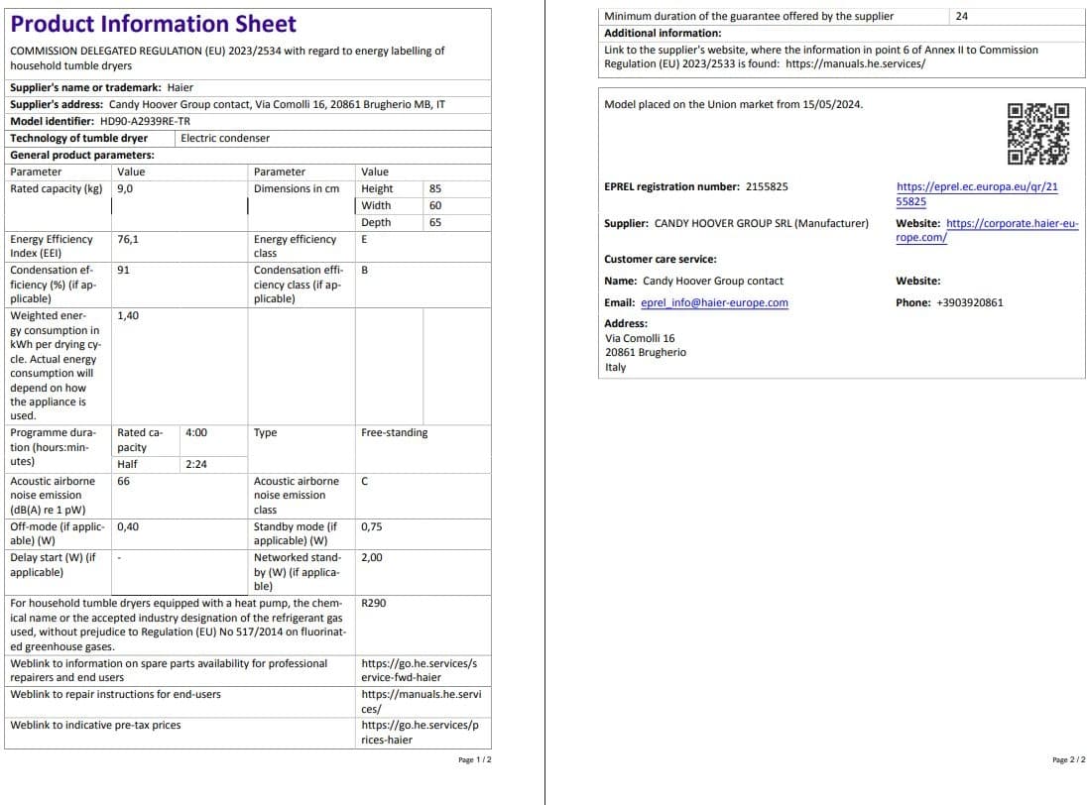Viewport: 1087px width, 805px height.
Task: Select model identifier HD90-A2939RE-TR text
Action: (x=145, y=121)
